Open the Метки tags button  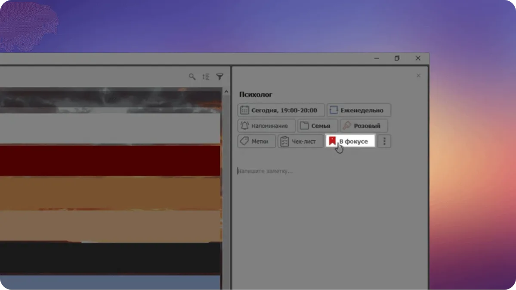(x=256, y=141)
